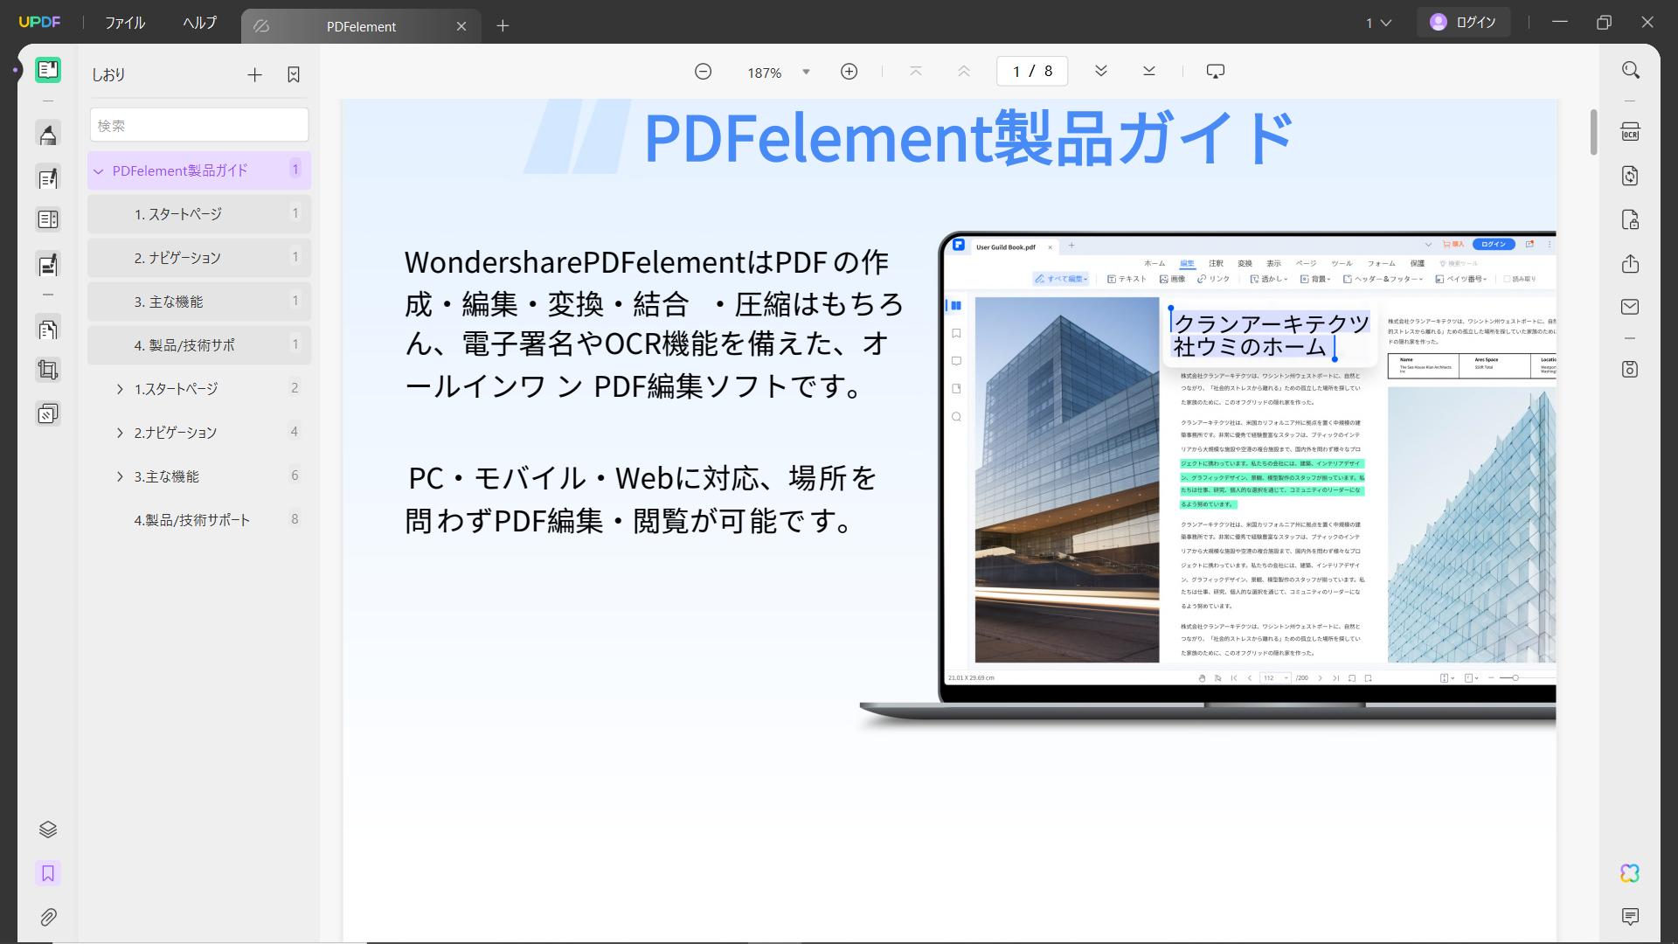
Task: Open the zoom level dropdown arrow
Action: [x=806, y=72]
